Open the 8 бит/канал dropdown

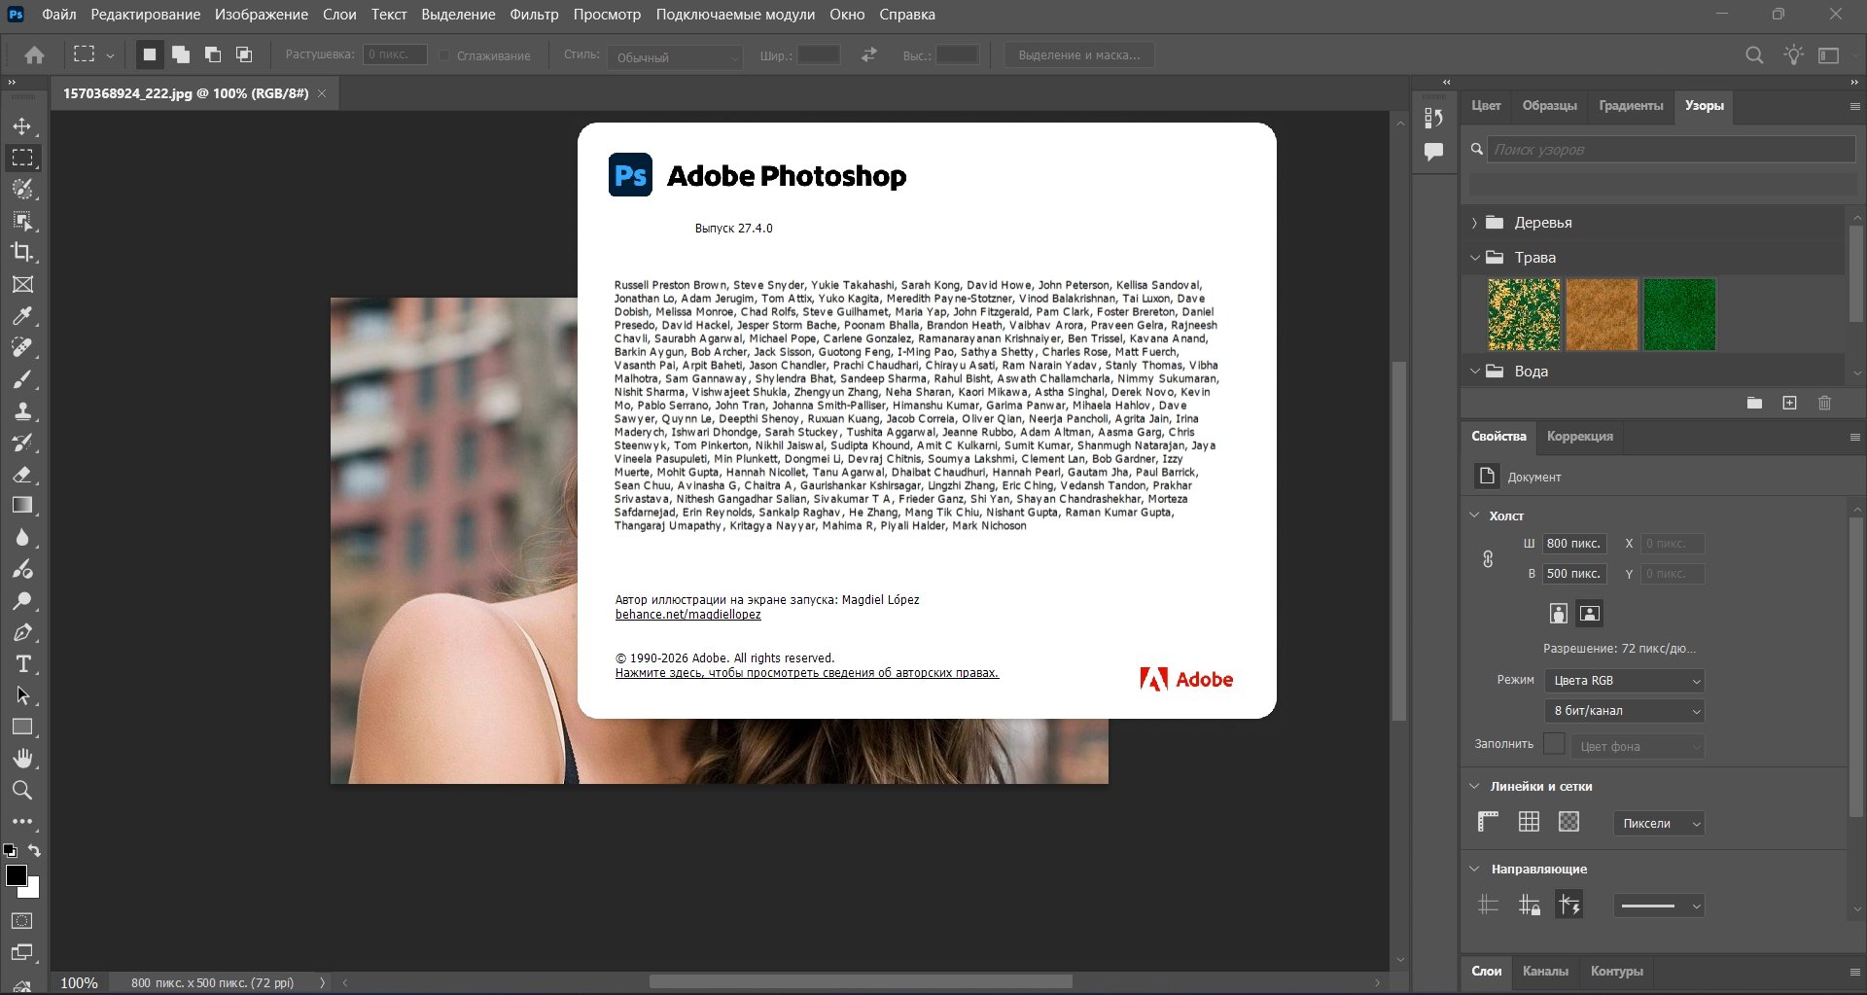[1625, 711]
